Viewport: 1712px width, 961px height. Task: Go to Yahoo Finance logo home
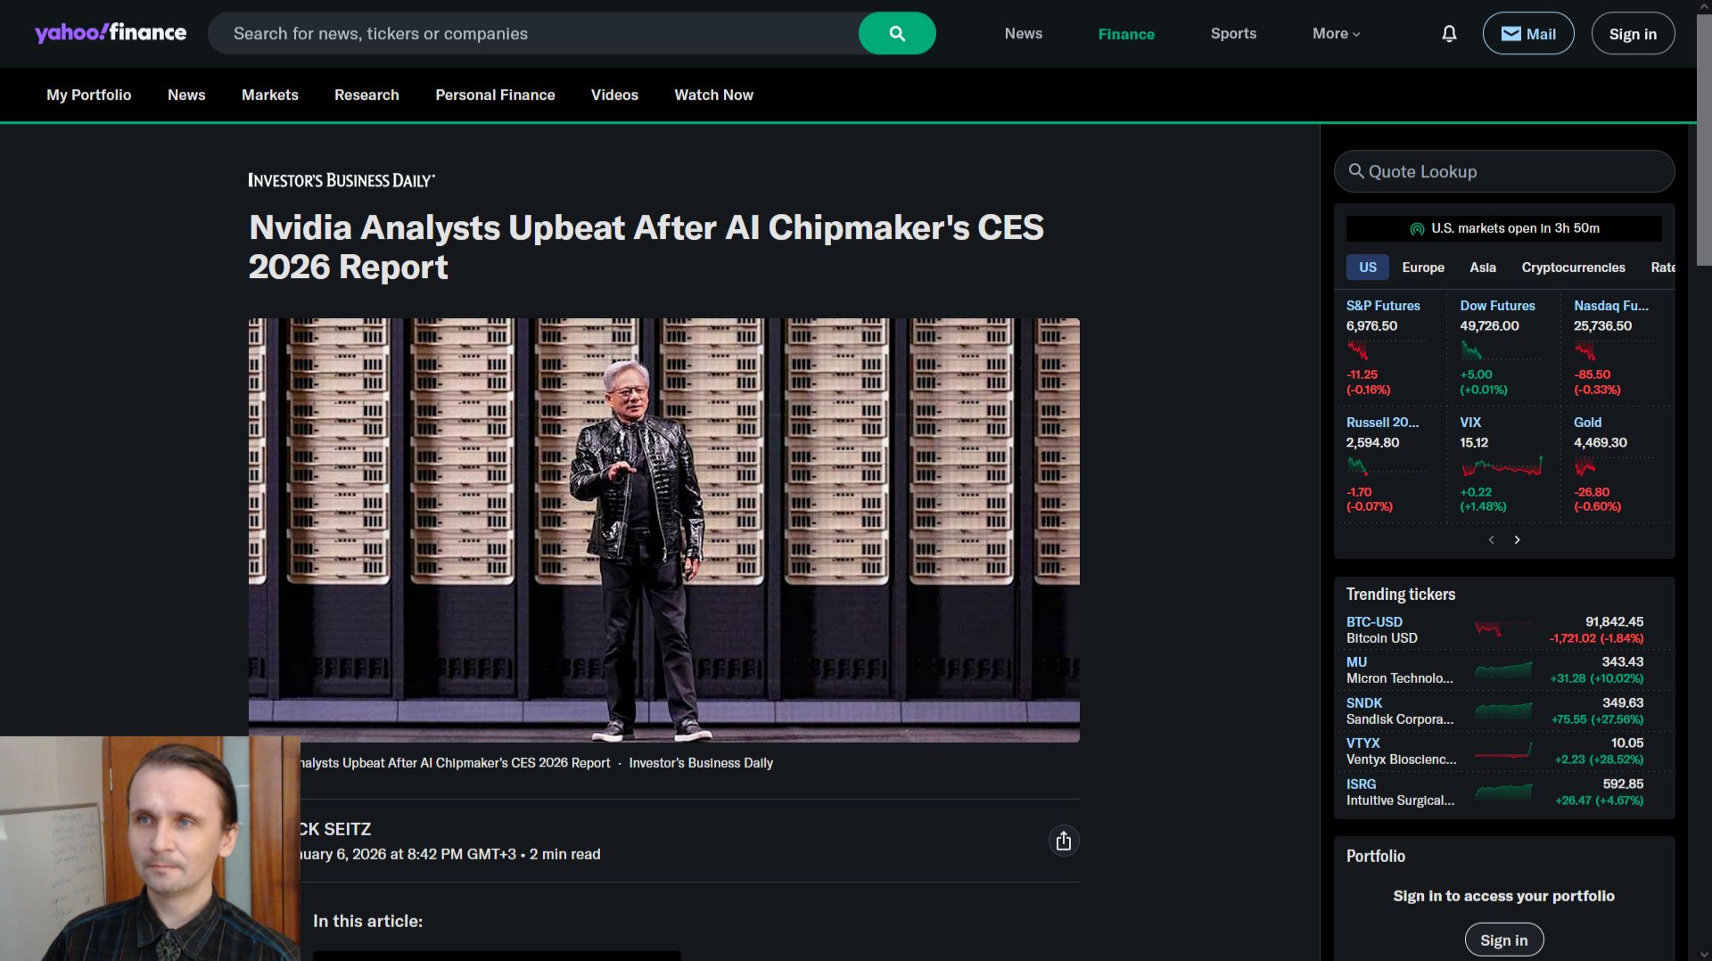[x=111, y=33]
